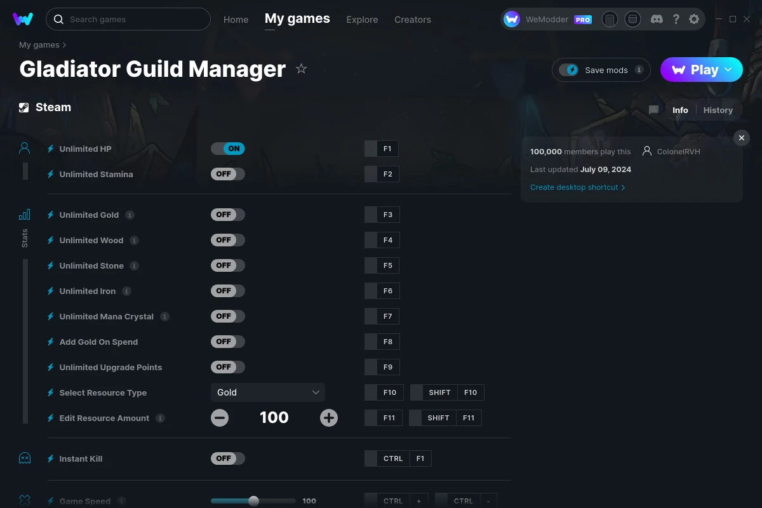This screenshot has height=508, width=762.
Task: Select the ghost Enemies icon in sidebar
Action: [x=24, y=457]
